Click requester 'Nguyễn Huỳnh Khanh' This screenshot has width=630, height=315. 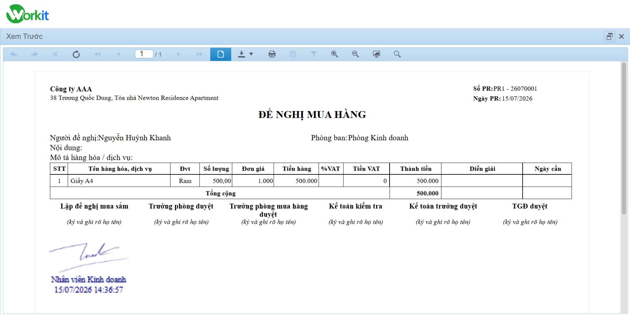[134, 138]
